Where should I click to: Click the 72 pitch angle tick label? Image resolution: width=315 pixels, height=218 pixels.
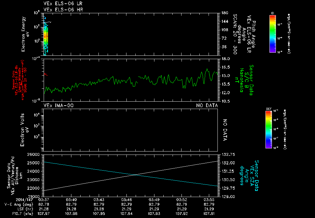pyautogui.click(x=224, y=38)
